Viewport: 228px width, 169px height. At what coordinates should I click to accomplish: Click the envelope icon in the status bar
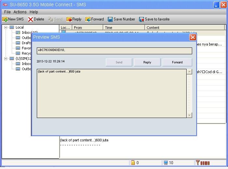point(133,163)
